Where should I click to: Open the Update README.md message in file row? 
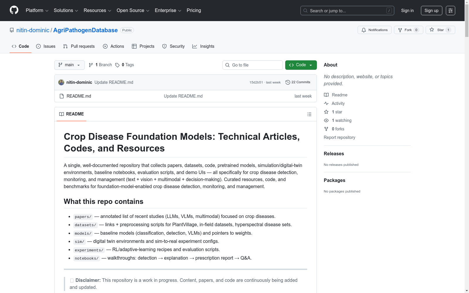click(183, 96)
